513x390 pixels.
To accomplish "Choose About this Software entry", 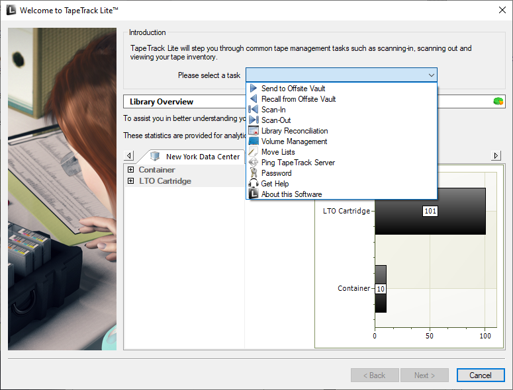I will coord(342,194).
